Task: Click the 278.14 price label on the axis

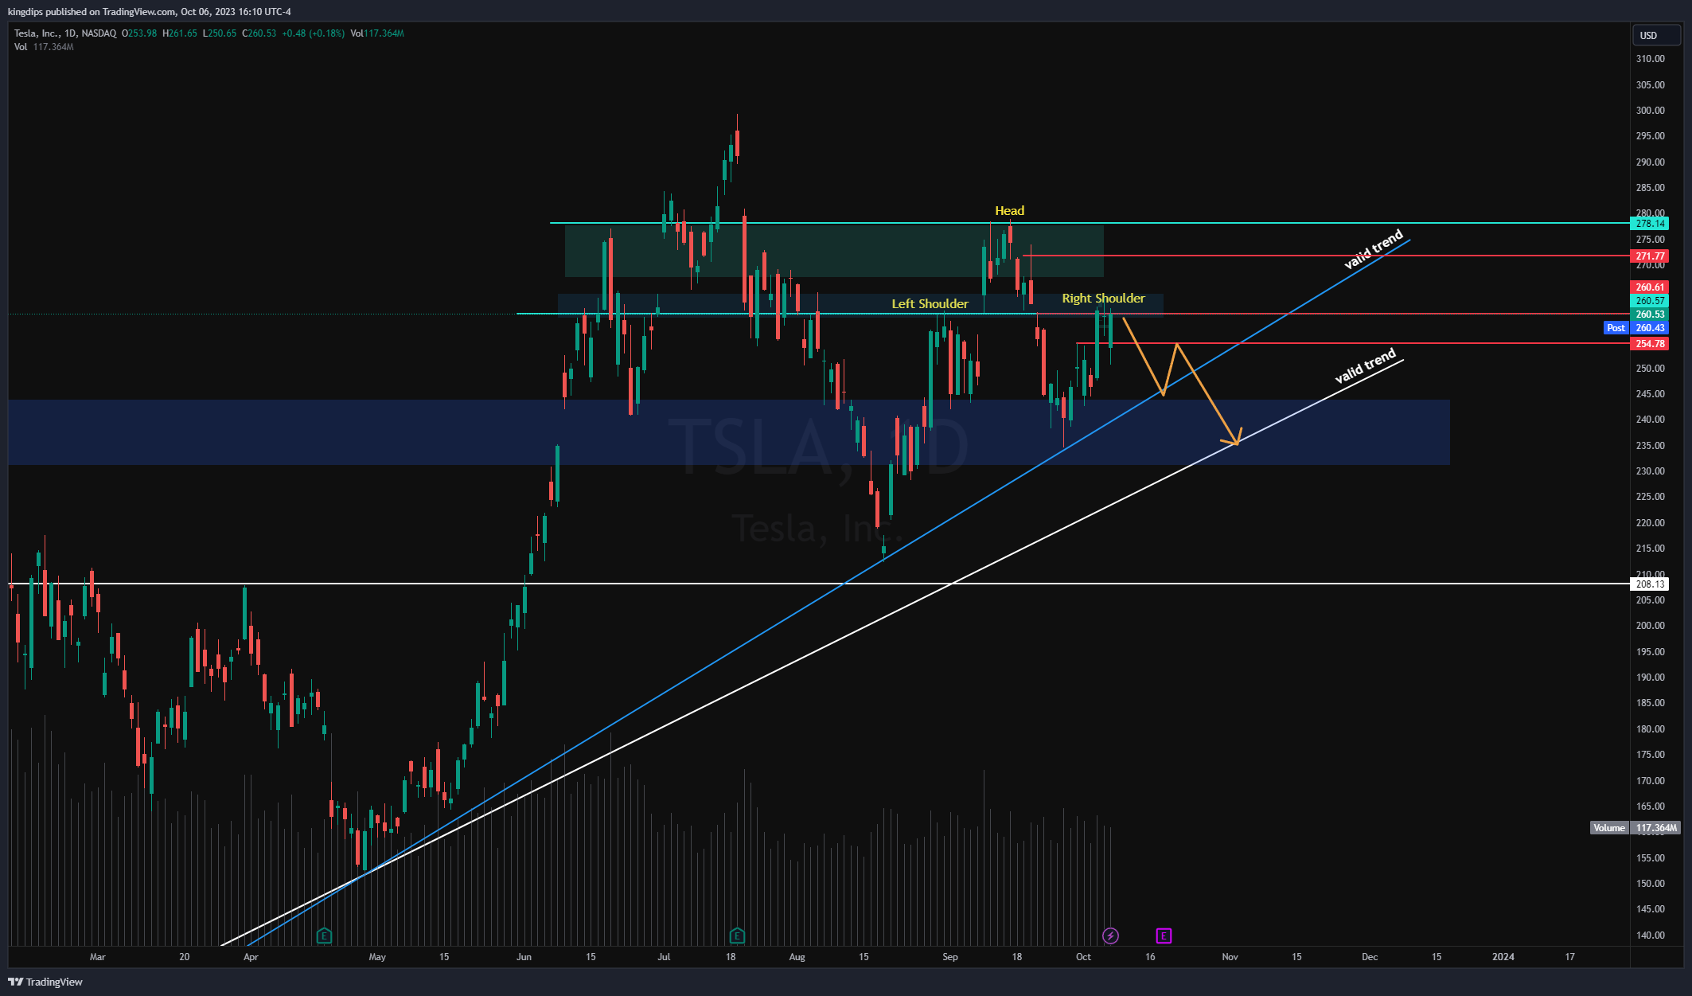Action: click(1650, 224)
